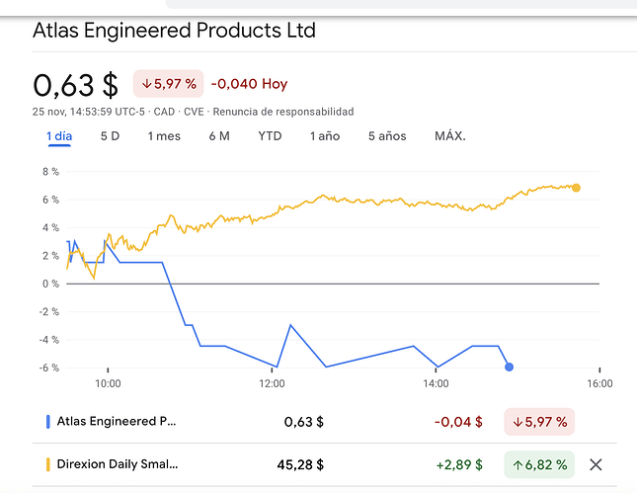
Task: Click the -6 % y-axis label
Action: [x=49, y=368]
